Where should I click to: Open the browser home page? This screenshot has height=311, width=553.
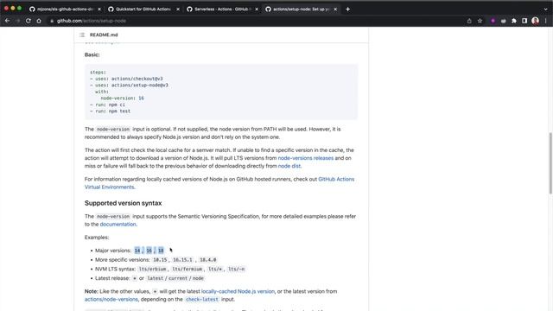[39, 21]
